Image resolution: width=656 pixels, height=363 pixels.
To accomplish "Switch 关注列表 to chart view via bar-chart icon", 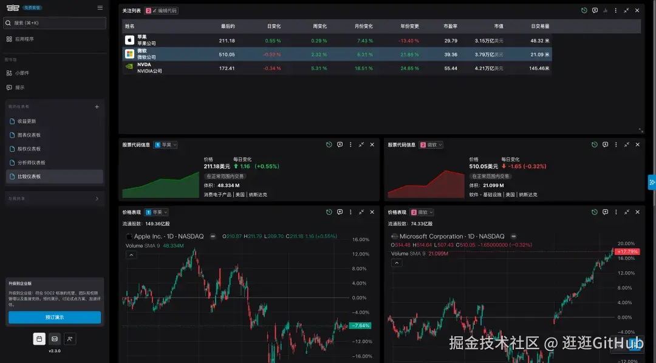I will click(x=606, y=10).
